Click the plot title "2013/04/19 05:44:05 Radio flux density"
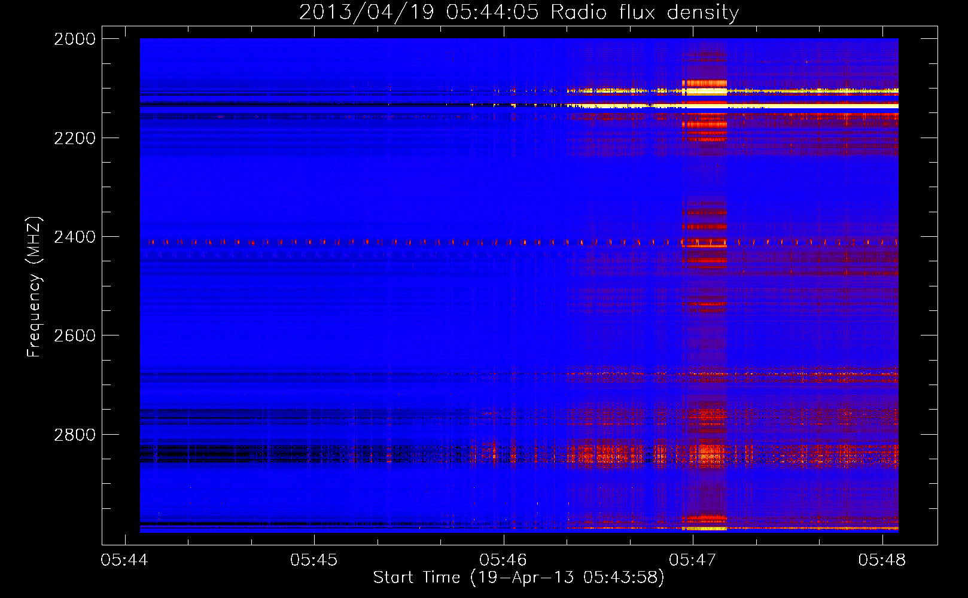Image resolution: width=968 pixels, height=598 pixels. [519, 13]
